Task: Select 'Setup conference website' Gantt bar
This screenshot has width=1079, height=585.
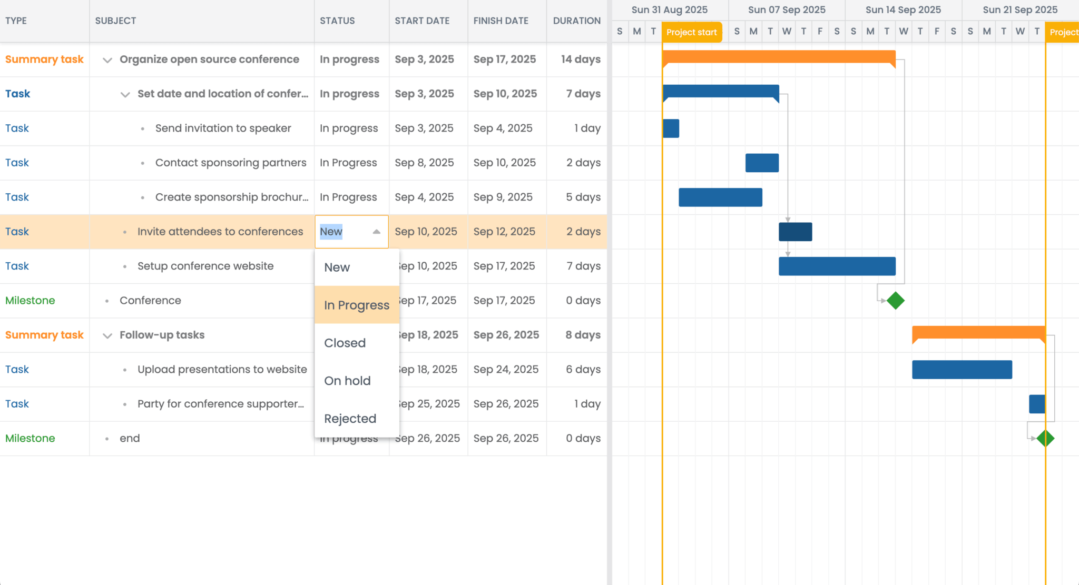Action: coord(837,266)
